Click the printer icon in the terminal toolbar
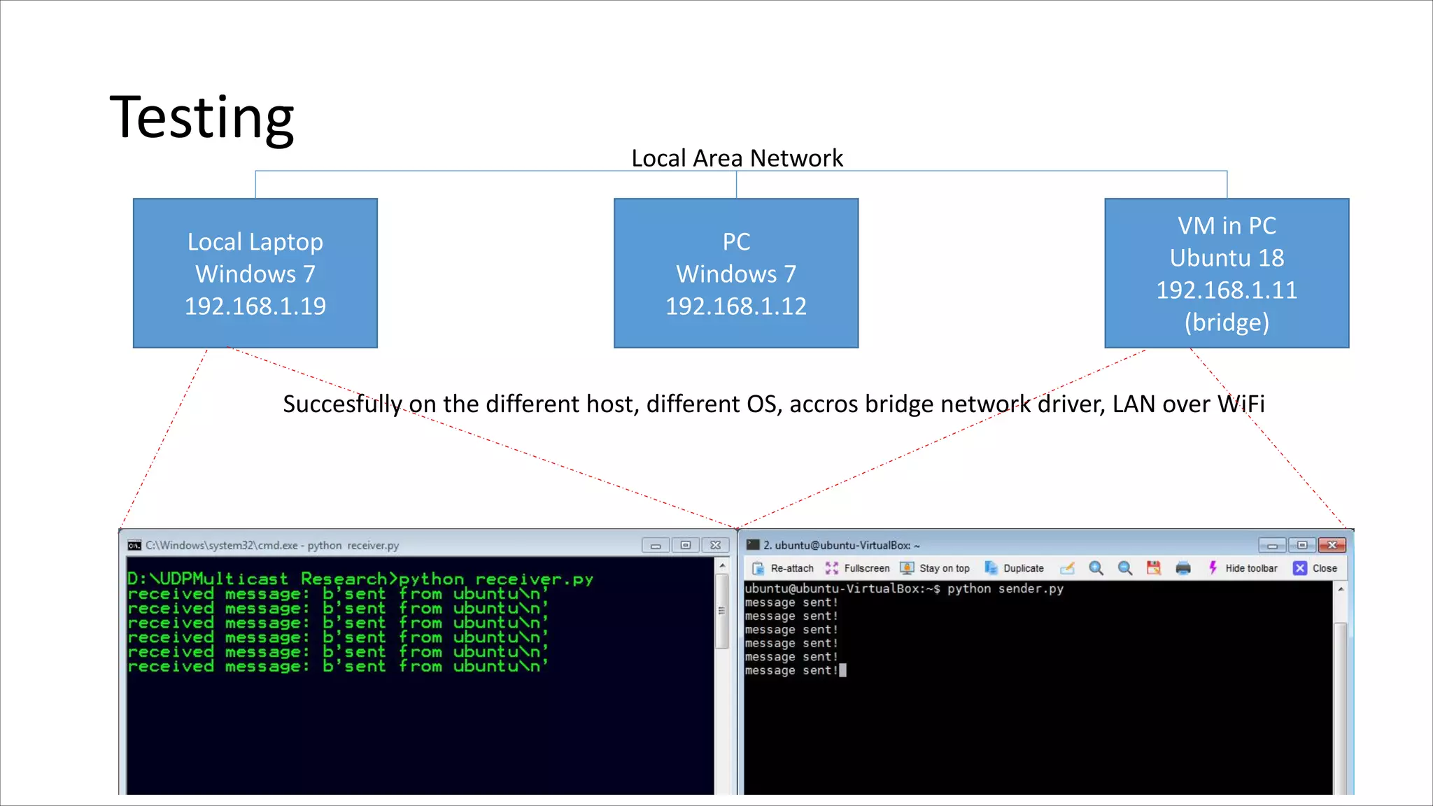This screenshot has height=806, width=1433. click(x=1183, y=568)
